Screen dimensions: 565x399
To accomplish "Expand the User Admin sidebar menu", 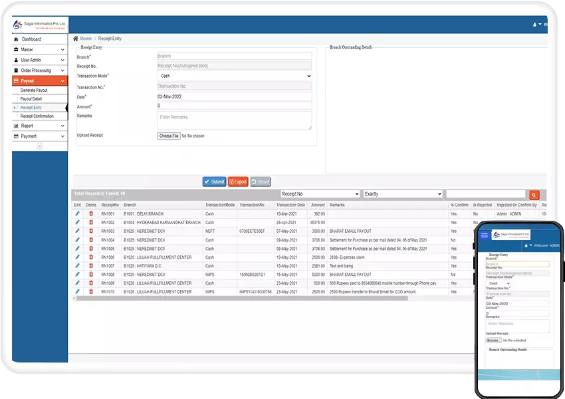I will tap(40, 60).
